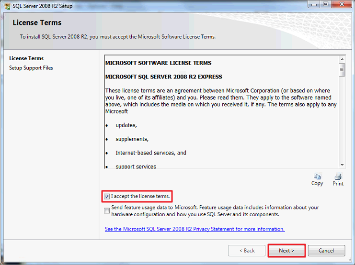Viewport: 355px width, 265px height.
Task: Click the SQL Server Setup title bar icon
Action: pos(8,6)
